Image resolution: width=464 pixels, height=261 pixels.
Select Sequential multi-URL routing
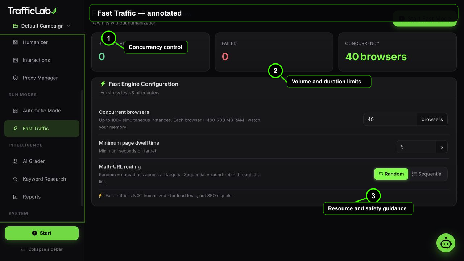pyautogui.click(x=427, y=174)
